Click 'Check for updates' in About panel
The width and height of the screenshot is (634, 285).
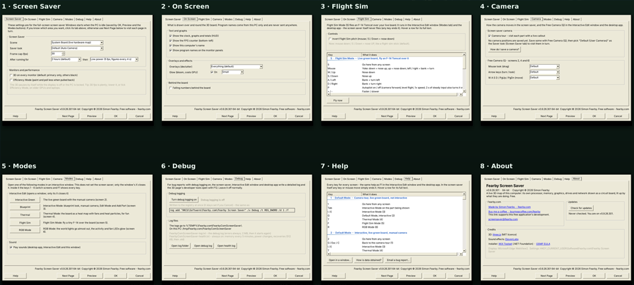click(x=581, y=208)
